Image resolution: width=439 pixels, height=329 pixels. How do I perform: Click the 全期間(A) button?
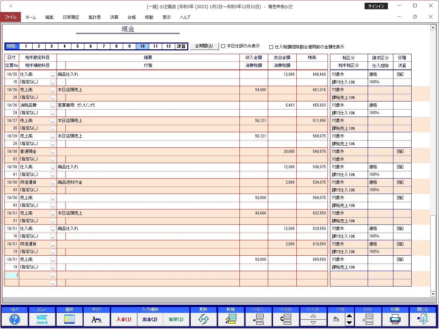coord(204,46)
